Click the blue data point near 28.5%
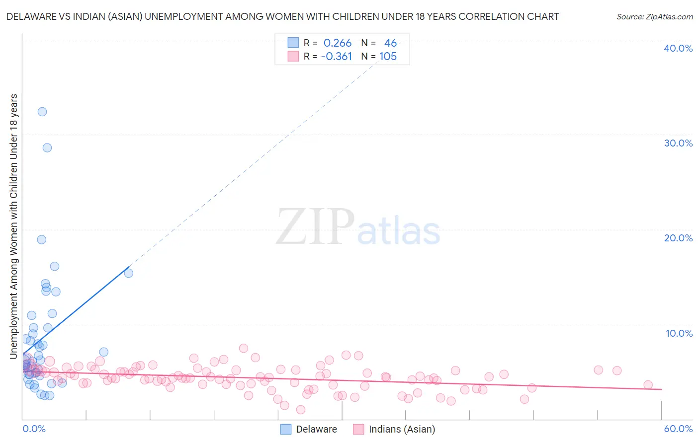Screen dimensions: 699x443 click(x=47, y=148)
